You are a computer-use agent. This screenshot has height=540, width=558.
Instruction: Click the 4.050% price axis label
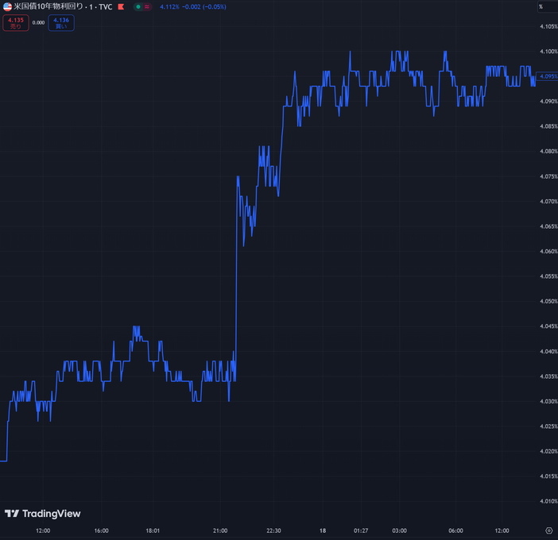pyautogui.click(x=548, y=301)
